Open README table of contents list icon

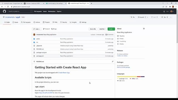click(34, 61)
